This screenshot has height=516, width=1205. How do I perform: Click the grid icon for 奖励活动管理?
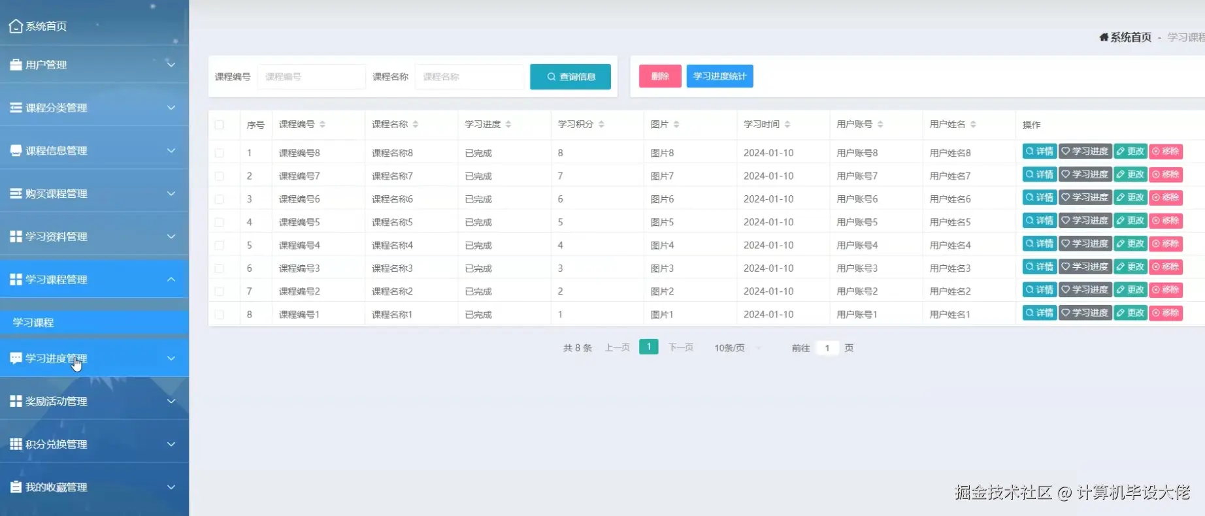[x=16, y=401]
